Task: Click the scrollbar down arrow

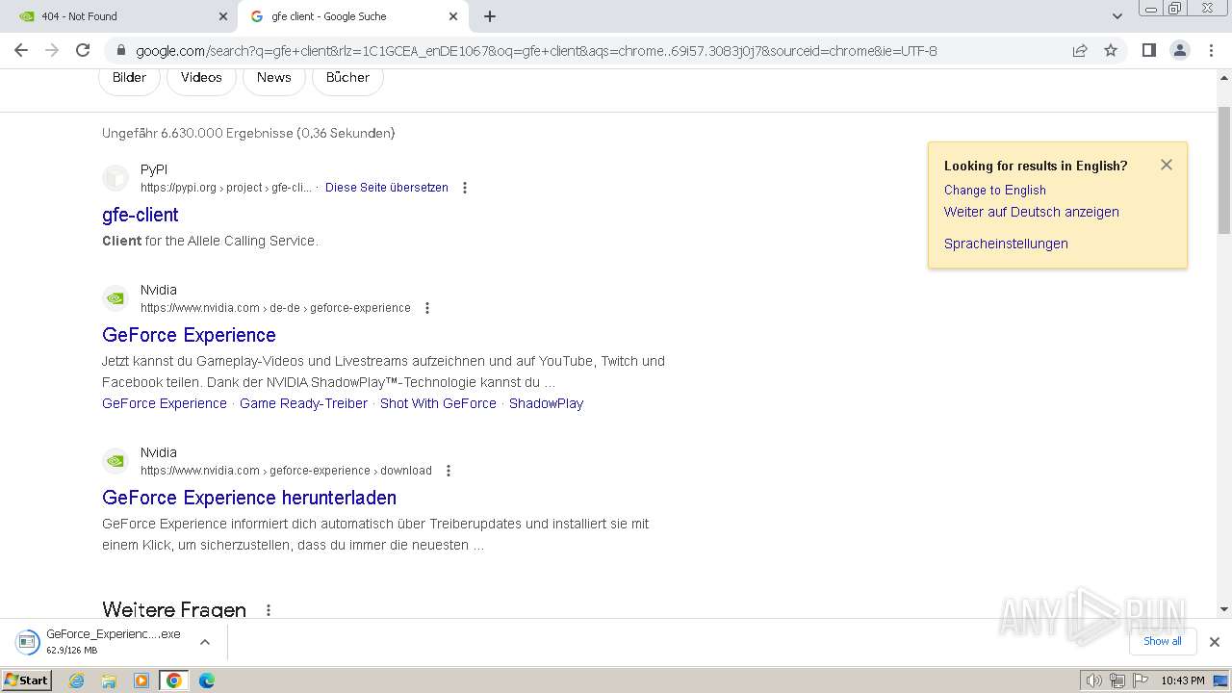Action: click(1224, 609)
